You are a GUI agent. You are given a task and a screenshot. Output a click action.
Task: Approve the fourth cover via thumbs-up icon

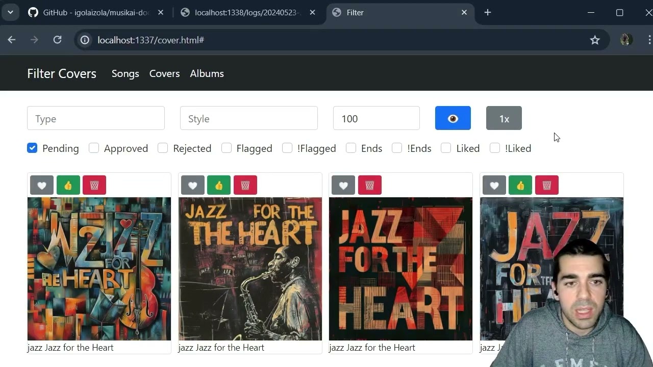(x=520, y=185)
